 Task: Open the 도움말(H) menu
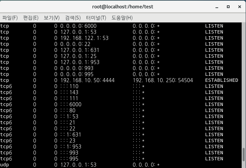[x=122, y=18]
